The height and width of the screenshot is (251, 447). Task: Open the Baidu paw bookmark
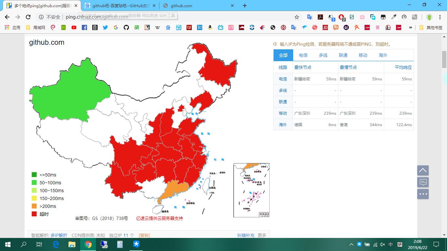click(168, 28)
